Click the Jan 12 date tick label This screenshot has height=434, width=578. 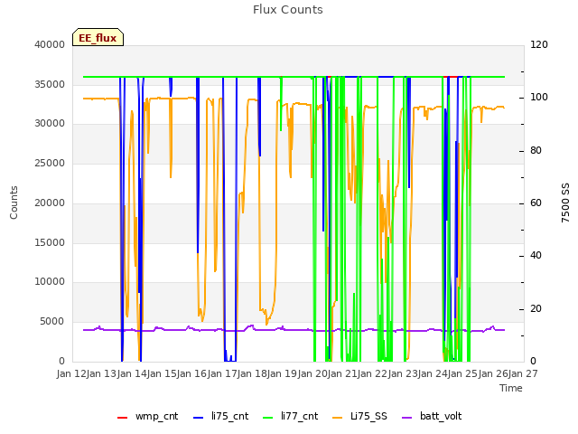coord(71,373)
